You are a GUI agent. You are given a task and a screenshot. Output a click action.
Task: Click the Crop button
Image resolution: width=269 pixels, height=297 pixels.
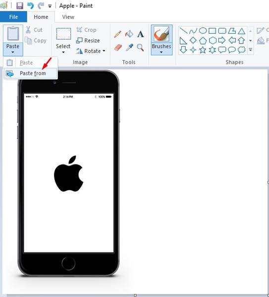tap(86, 30)
